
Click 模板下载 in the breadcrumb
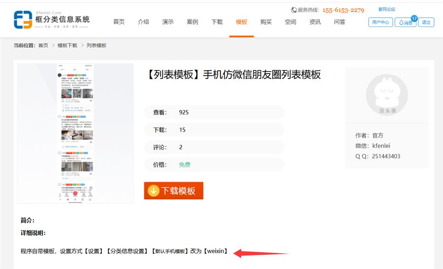pyautogui.click(x=67, y=46)
